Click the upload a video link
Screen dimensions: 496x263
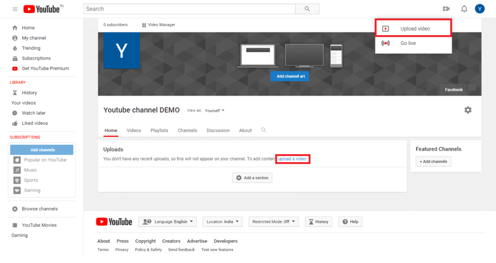[x=293, y=159]
